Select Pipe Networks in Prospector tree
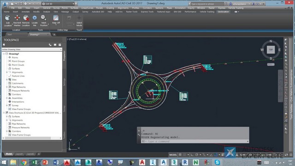This screenshot has height=166, width=295. [x=18, y=87]
